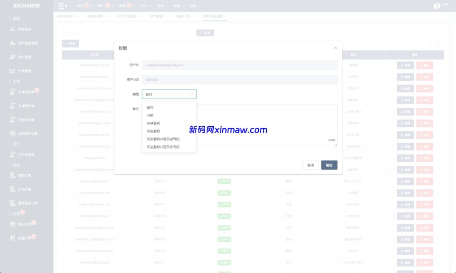The width and height of the screenshot is (456, 273).
Task: Open 币币交易单 in the sidebar
Action: click(26, 154)
